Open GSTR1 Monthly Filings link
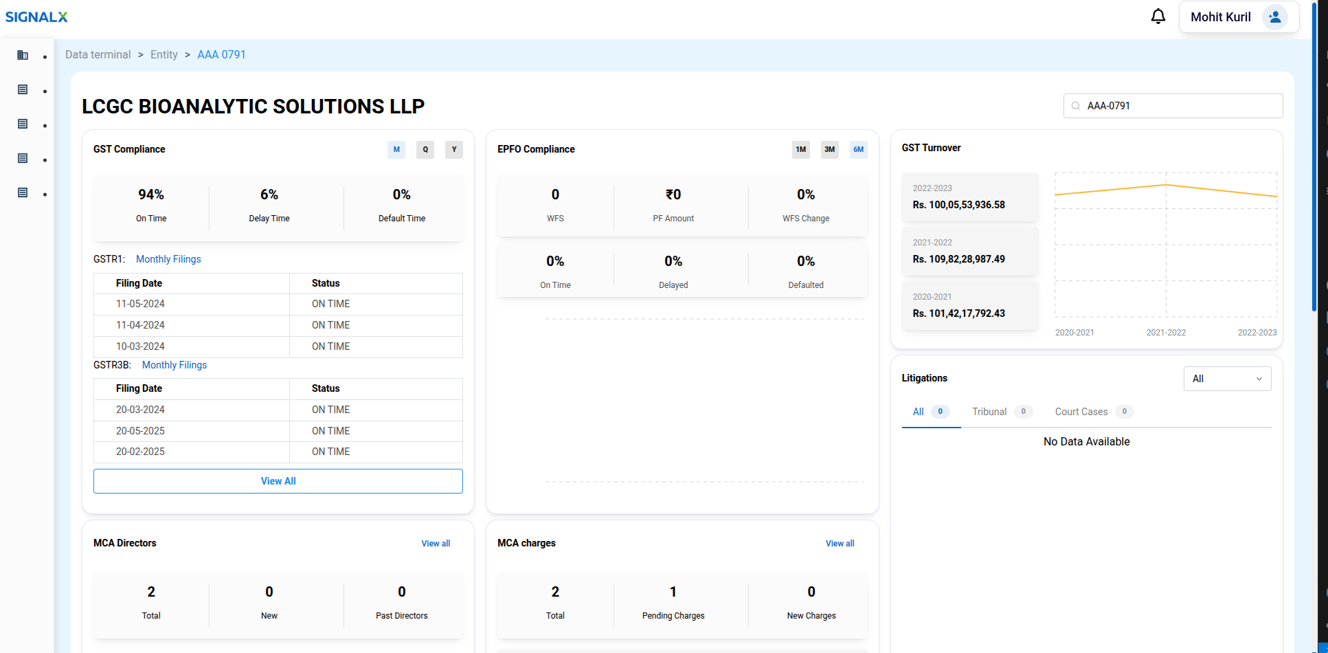The width and height of the screenshot is (1328, 653). (x=168, y=259)
